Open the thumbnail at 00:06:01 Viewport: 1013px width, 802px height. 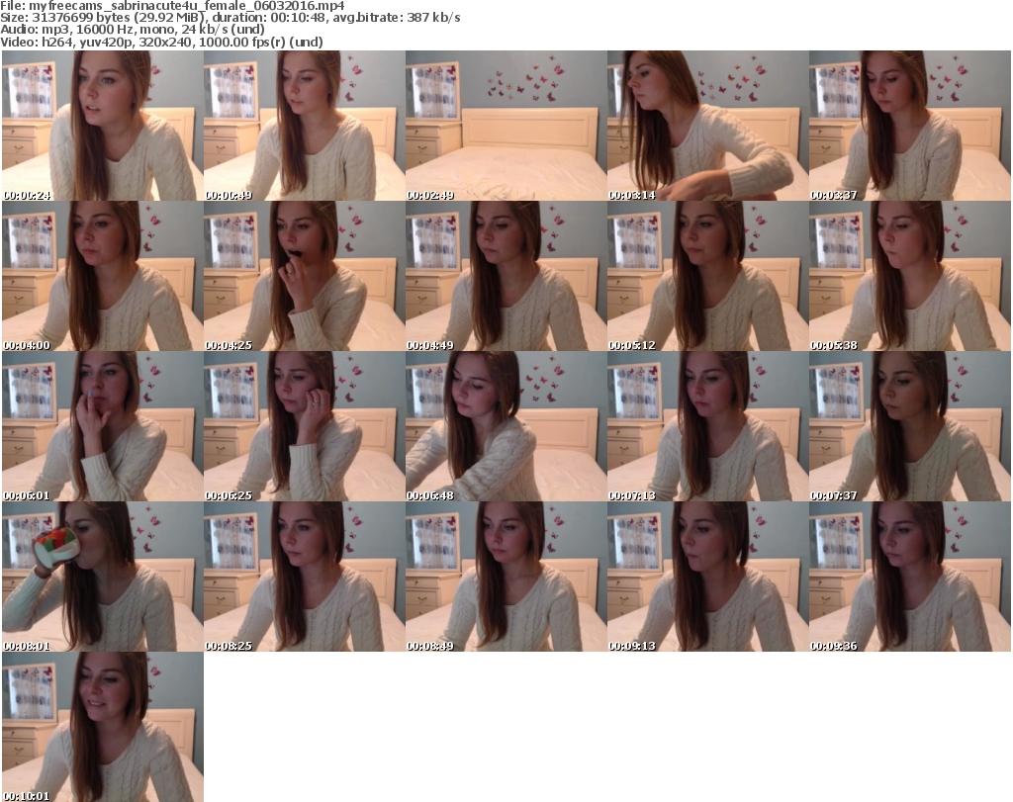pyautogui.click(x=102, y=426)
